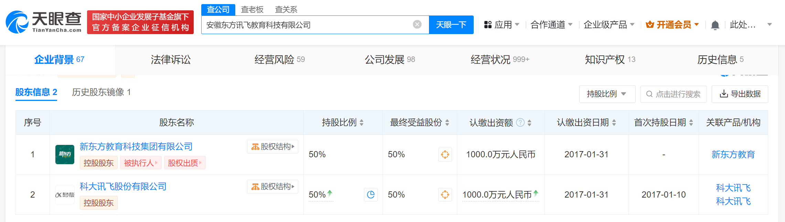Open 应用 dropdown menu
The image size is (785, 222).
pyautogui.click(x=502, y=25)
